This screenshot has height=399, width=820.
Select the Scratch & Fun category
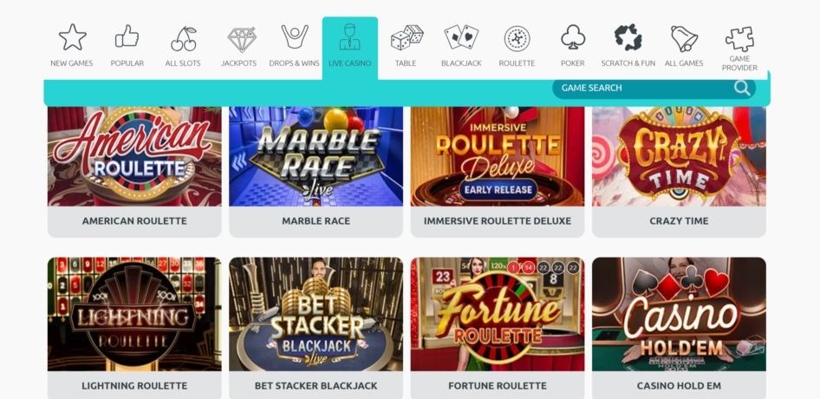tap(628, 46)
